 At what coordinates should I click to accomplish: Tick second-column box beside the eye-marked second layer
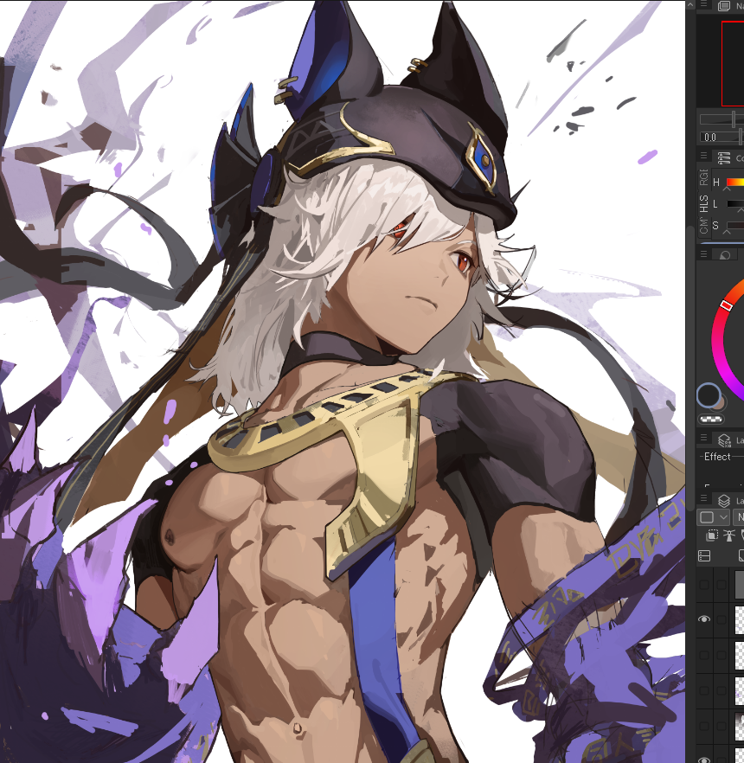[x=722, y=619]
